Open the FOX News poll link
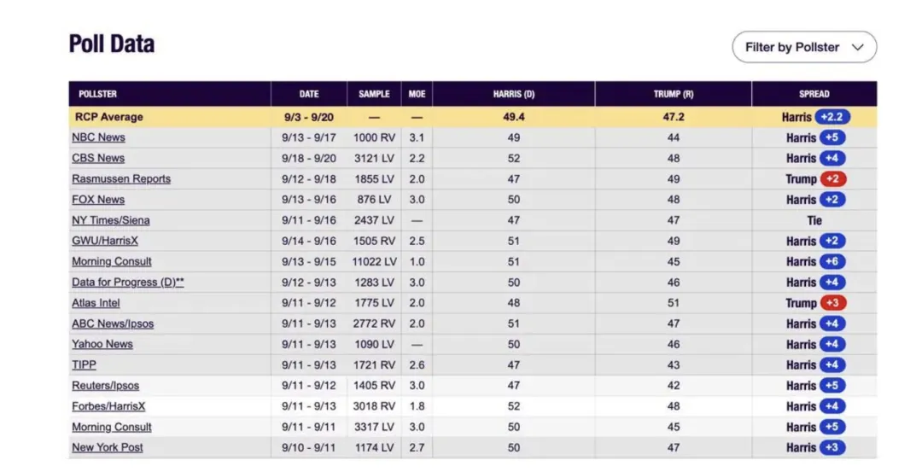The height and width of the screenshot is (472, 922). tap(98, 199)
